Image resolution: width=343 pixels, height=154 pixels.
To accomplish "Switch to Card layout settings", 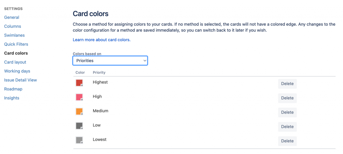I will [15, 62].
